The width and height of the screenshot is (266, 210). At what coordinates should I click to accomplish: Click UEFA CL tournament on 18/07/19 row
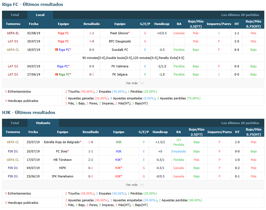pos(13,50)
